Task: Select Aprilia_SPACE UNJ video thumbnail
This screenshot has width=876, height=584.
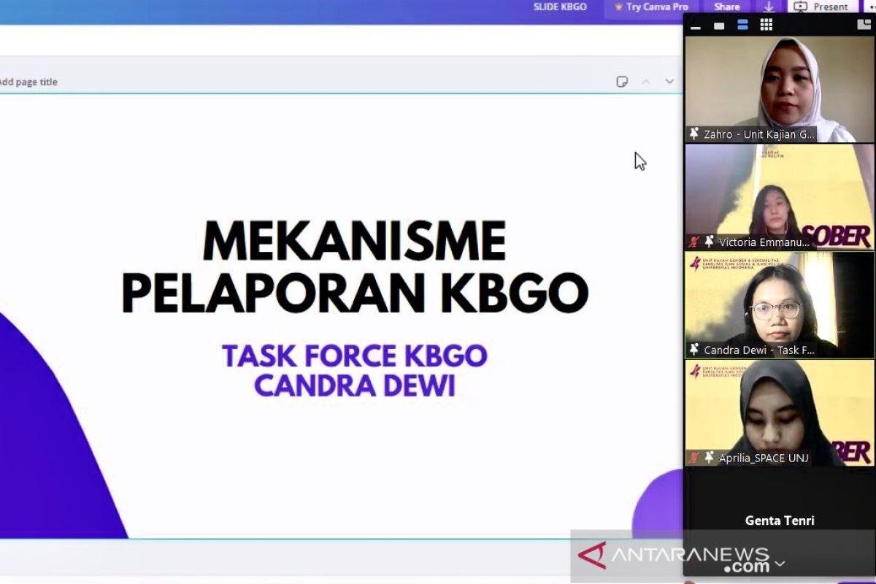Action: [x=780, y=413]
